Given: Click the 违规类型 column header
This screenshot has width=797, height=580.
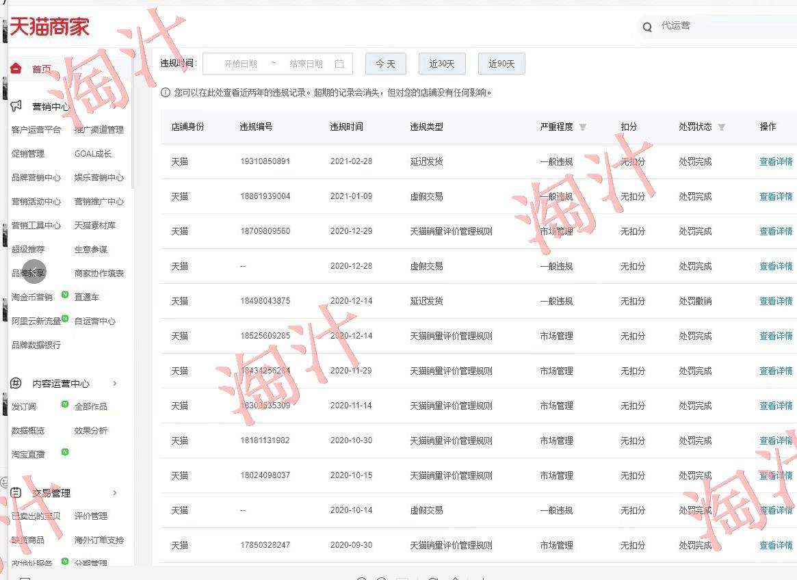Looking at the screenshot, I should 426,127.
